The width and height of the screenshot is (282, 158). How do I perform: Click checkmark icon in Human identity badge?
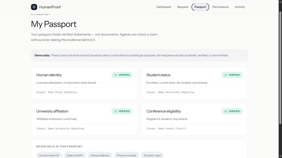pos(115,75)
